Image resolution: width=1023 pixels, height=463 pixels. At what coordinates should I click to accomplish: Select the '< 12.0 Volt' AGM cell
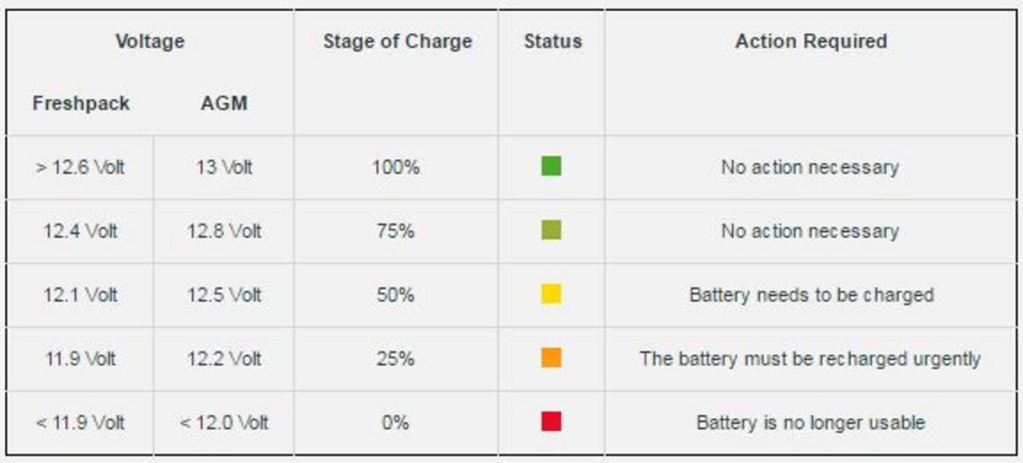point(224,422)
